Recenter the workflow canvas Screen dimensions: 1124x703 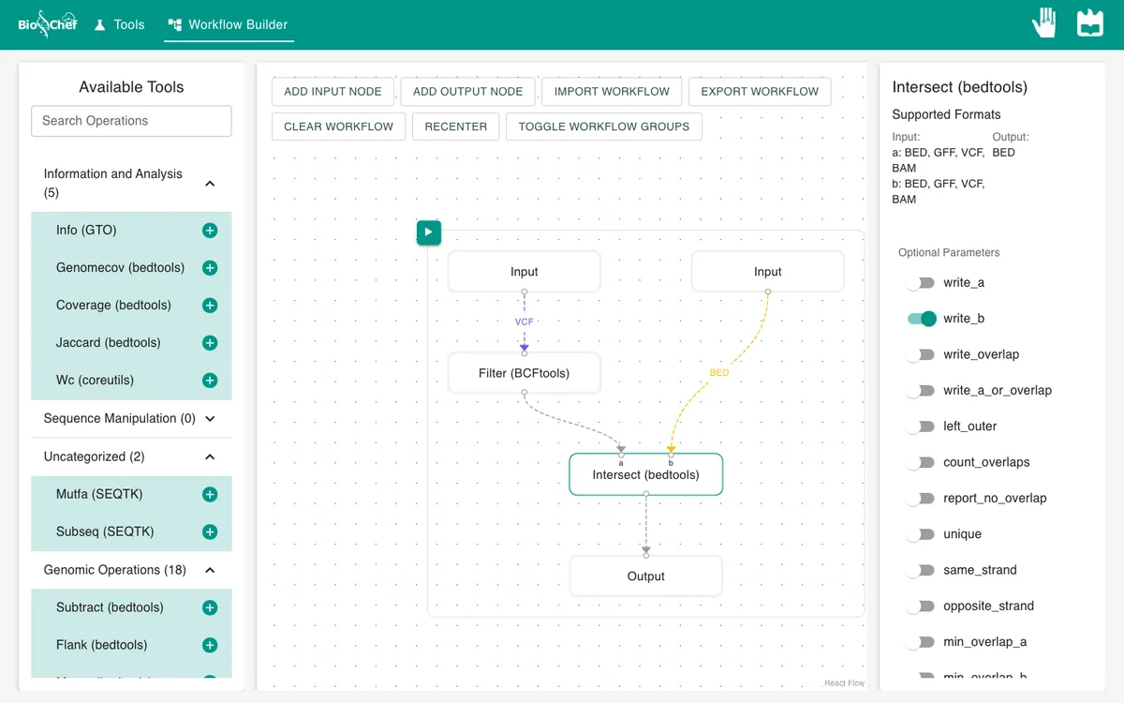pyautogui.click(x=456, y=127)
